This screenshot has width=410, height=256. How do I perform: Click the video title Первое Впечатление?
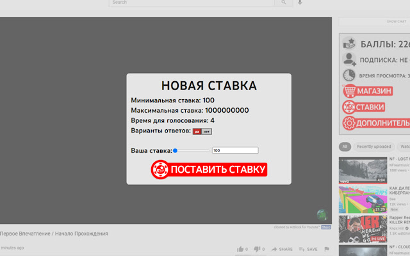(54, 234)
